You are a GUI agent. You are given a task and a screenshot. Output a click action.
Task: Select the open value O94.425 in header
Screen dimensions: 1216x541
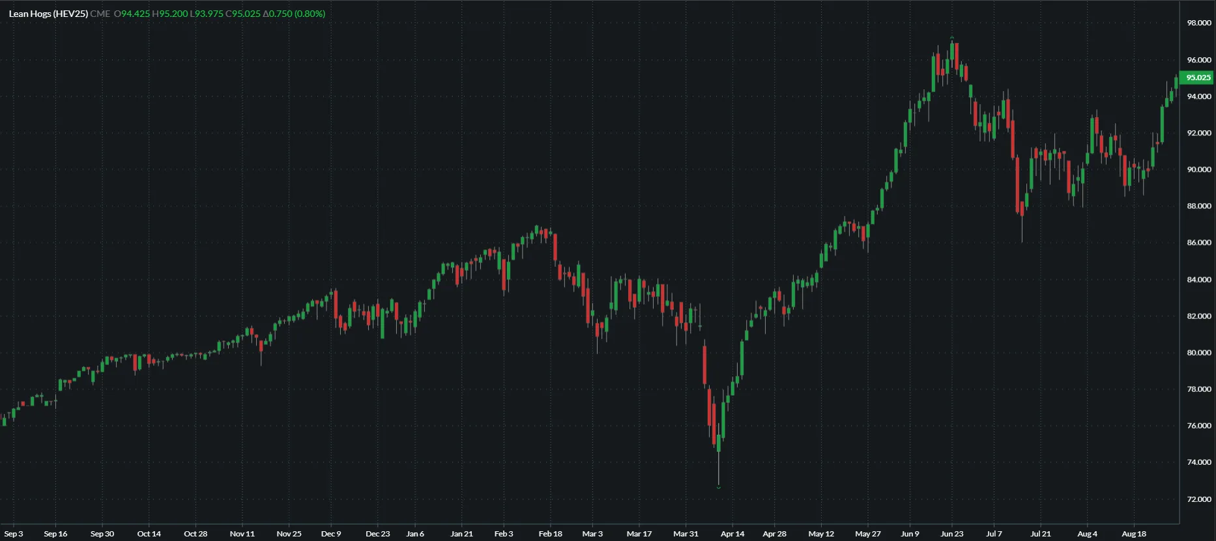point(132,14)
